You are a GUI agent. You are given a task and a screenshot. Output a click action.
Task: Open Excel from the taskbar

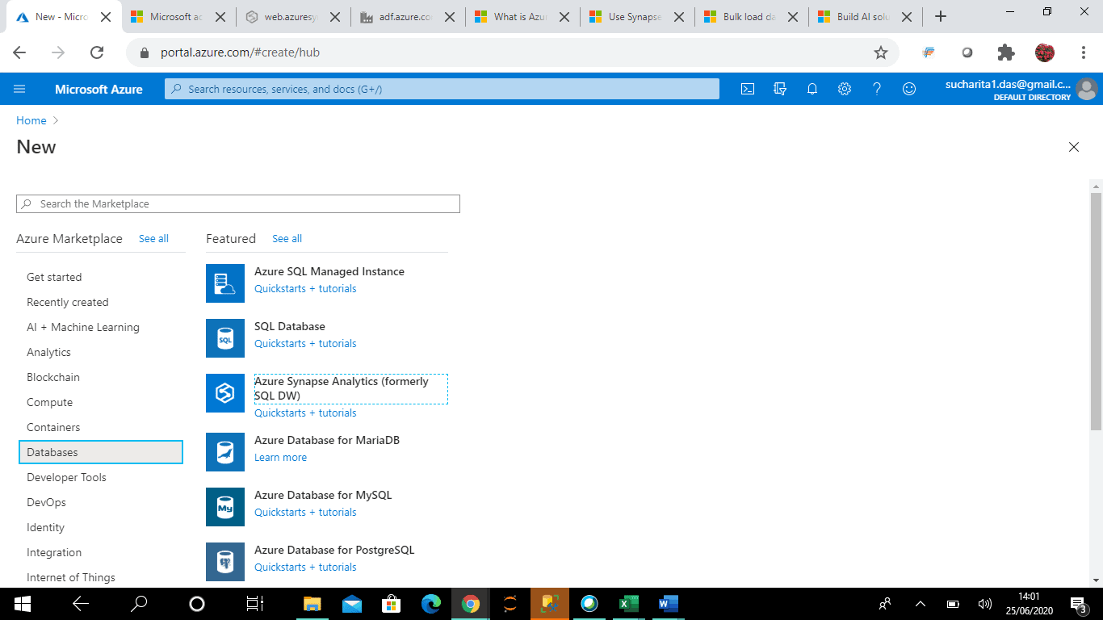[629, 603]
